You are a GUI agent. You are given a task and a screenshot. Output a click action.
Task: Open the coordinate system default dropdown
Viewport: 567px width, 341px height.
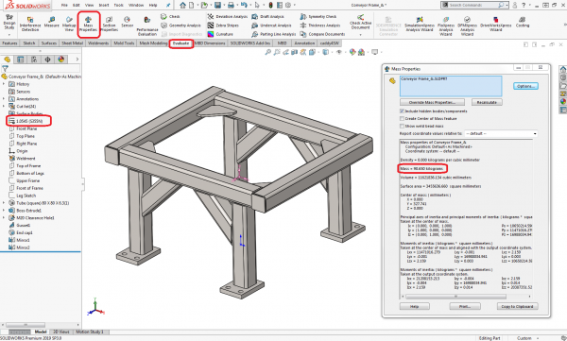coord(501,134)
